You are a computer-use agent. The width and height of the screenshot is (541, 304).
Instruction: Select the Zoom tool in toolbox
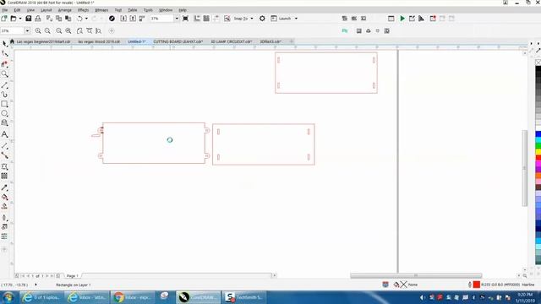(x=4, y=73)
